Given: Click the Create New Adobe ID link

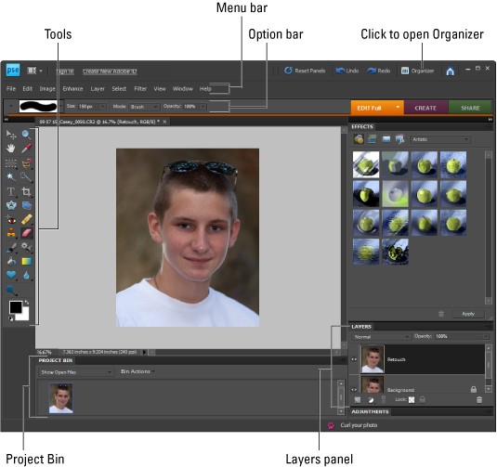Looking at the screenshot, I should tap(110, 71).
